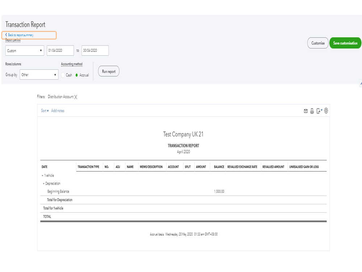Image resolution: width=362 pixels, height=272 pixels.
Task: Click the Accounting method label
Action: click(72, 64)
